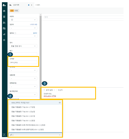Open the 광고확인여부 dropdown
The image size is (129, 139).
(23, 95)
